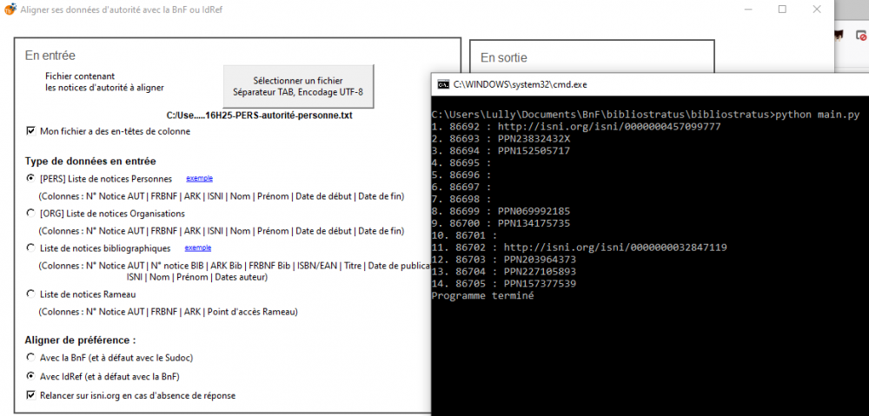Open 'exemple' link beside notices Personnes

(x=199, y=178)
